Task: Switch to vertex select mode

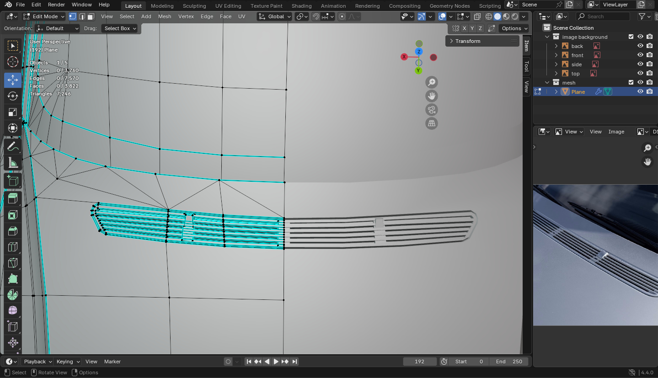Action: coord(73,16)
